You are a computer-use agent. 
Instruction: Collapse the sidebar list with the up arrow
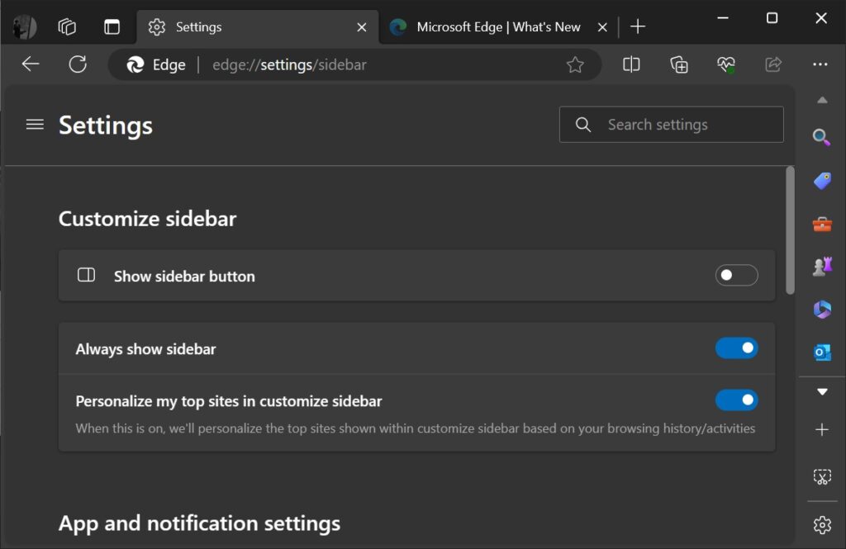821,99
